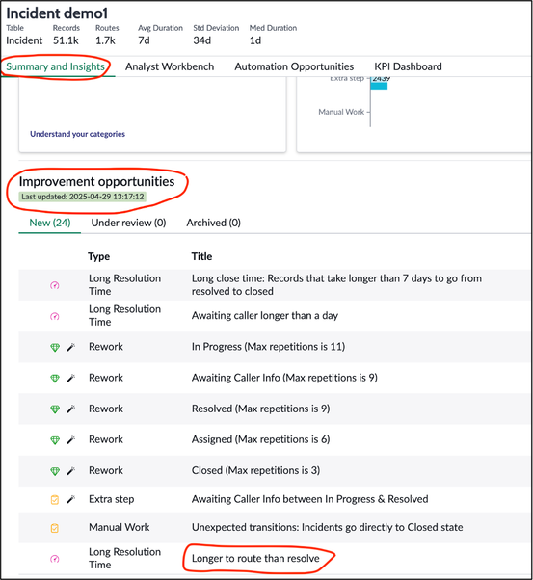Image resolution: width=533 pixels, height=580 pixels.
Task: Click wand icon on Assigned rework row
Action: click(x=71, y=439)
